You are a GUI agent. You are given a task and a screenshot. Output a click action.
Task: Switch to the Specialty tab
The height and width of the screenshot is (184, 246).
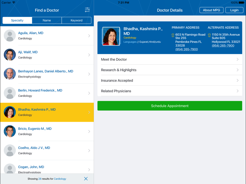tap(17, 20)
